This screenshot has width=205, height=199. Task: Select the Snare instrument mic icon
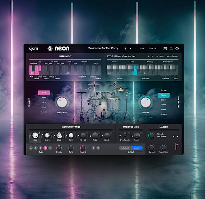pyautogui.click(x=47, y=135)
